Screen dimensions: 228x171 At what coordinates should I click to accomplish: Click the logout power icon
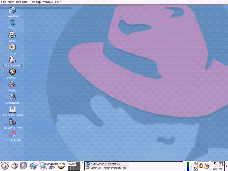click(195, 168)
